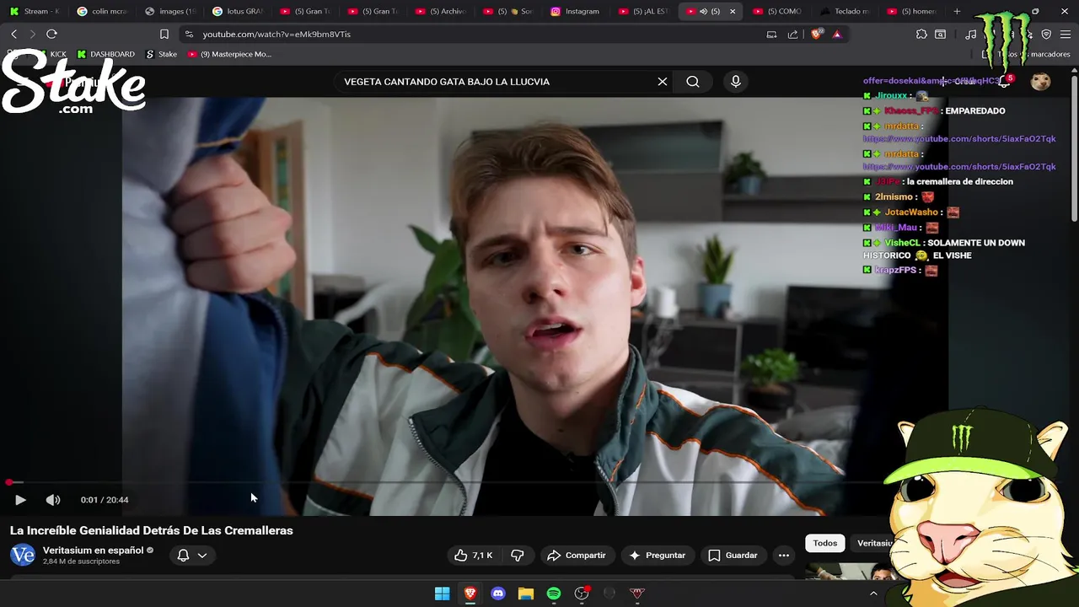The image size is (1079, 607).
Task: Click the tab search toolbar icon
Action: click(940, 35)
